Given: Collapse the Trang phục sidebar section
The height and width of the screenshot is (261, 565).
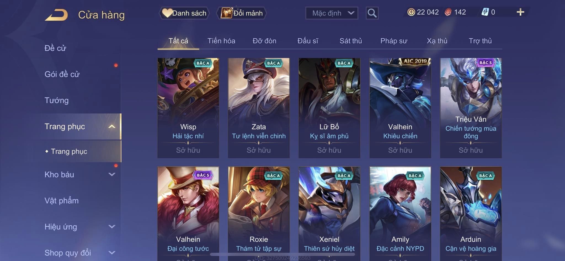Looking at the screenshot, I should click(x=112, y=127).
